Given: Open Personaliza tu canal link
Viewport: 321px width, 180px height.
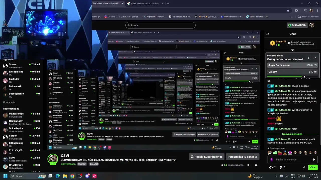Looking at the screenshot, I should coord(242,157).
